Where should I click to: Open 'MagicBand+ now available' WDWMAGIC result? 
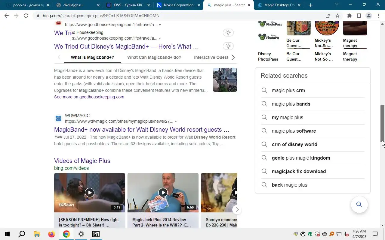coord(142,130)
